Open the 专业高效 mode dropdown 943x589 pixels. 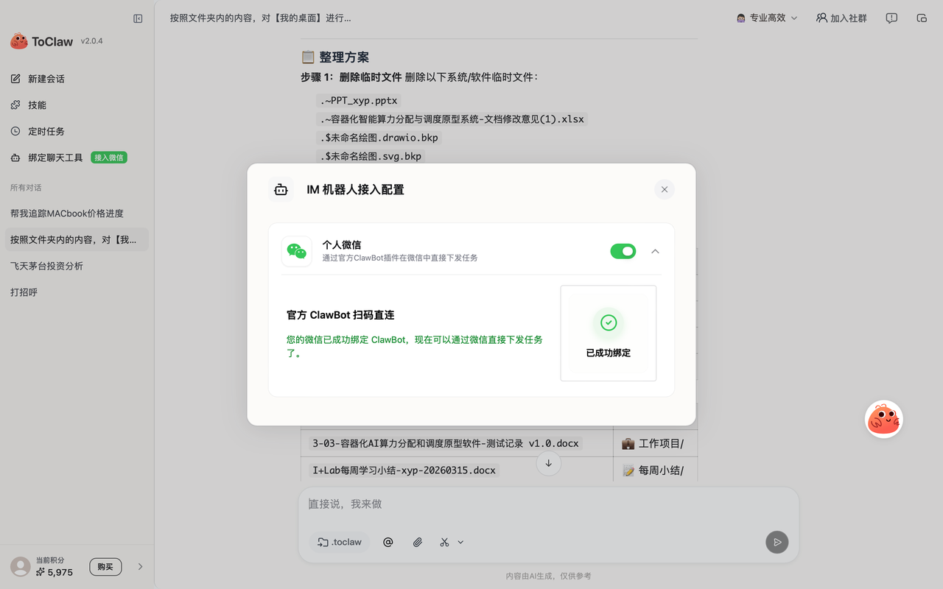pyautogui.click(x=766, y=18)
